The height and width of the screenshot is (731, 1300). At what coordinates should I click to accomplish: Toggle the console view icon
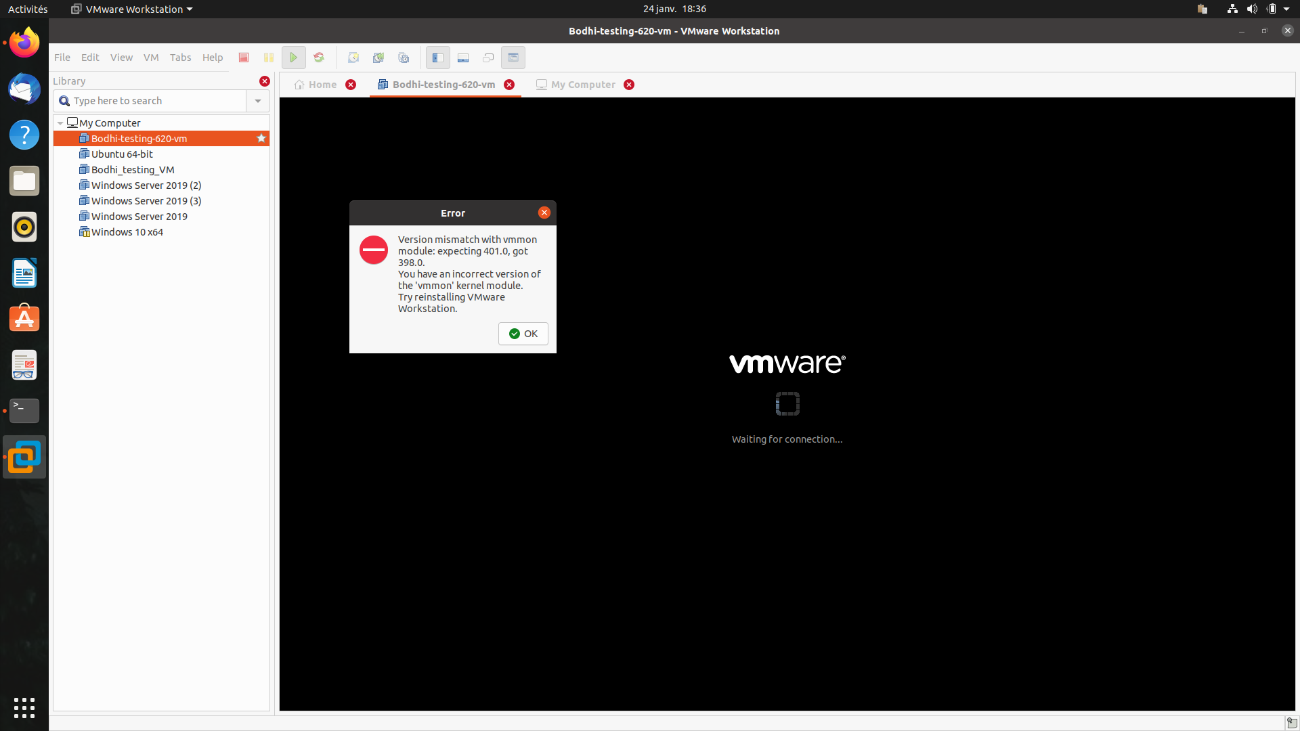[x=513, y=58]
